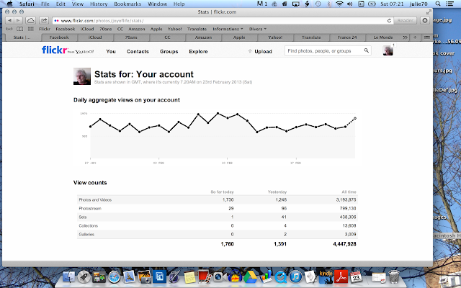Click the address bar URL field
The width and height of the screenshot is (461, 288).
coord(223,21)
